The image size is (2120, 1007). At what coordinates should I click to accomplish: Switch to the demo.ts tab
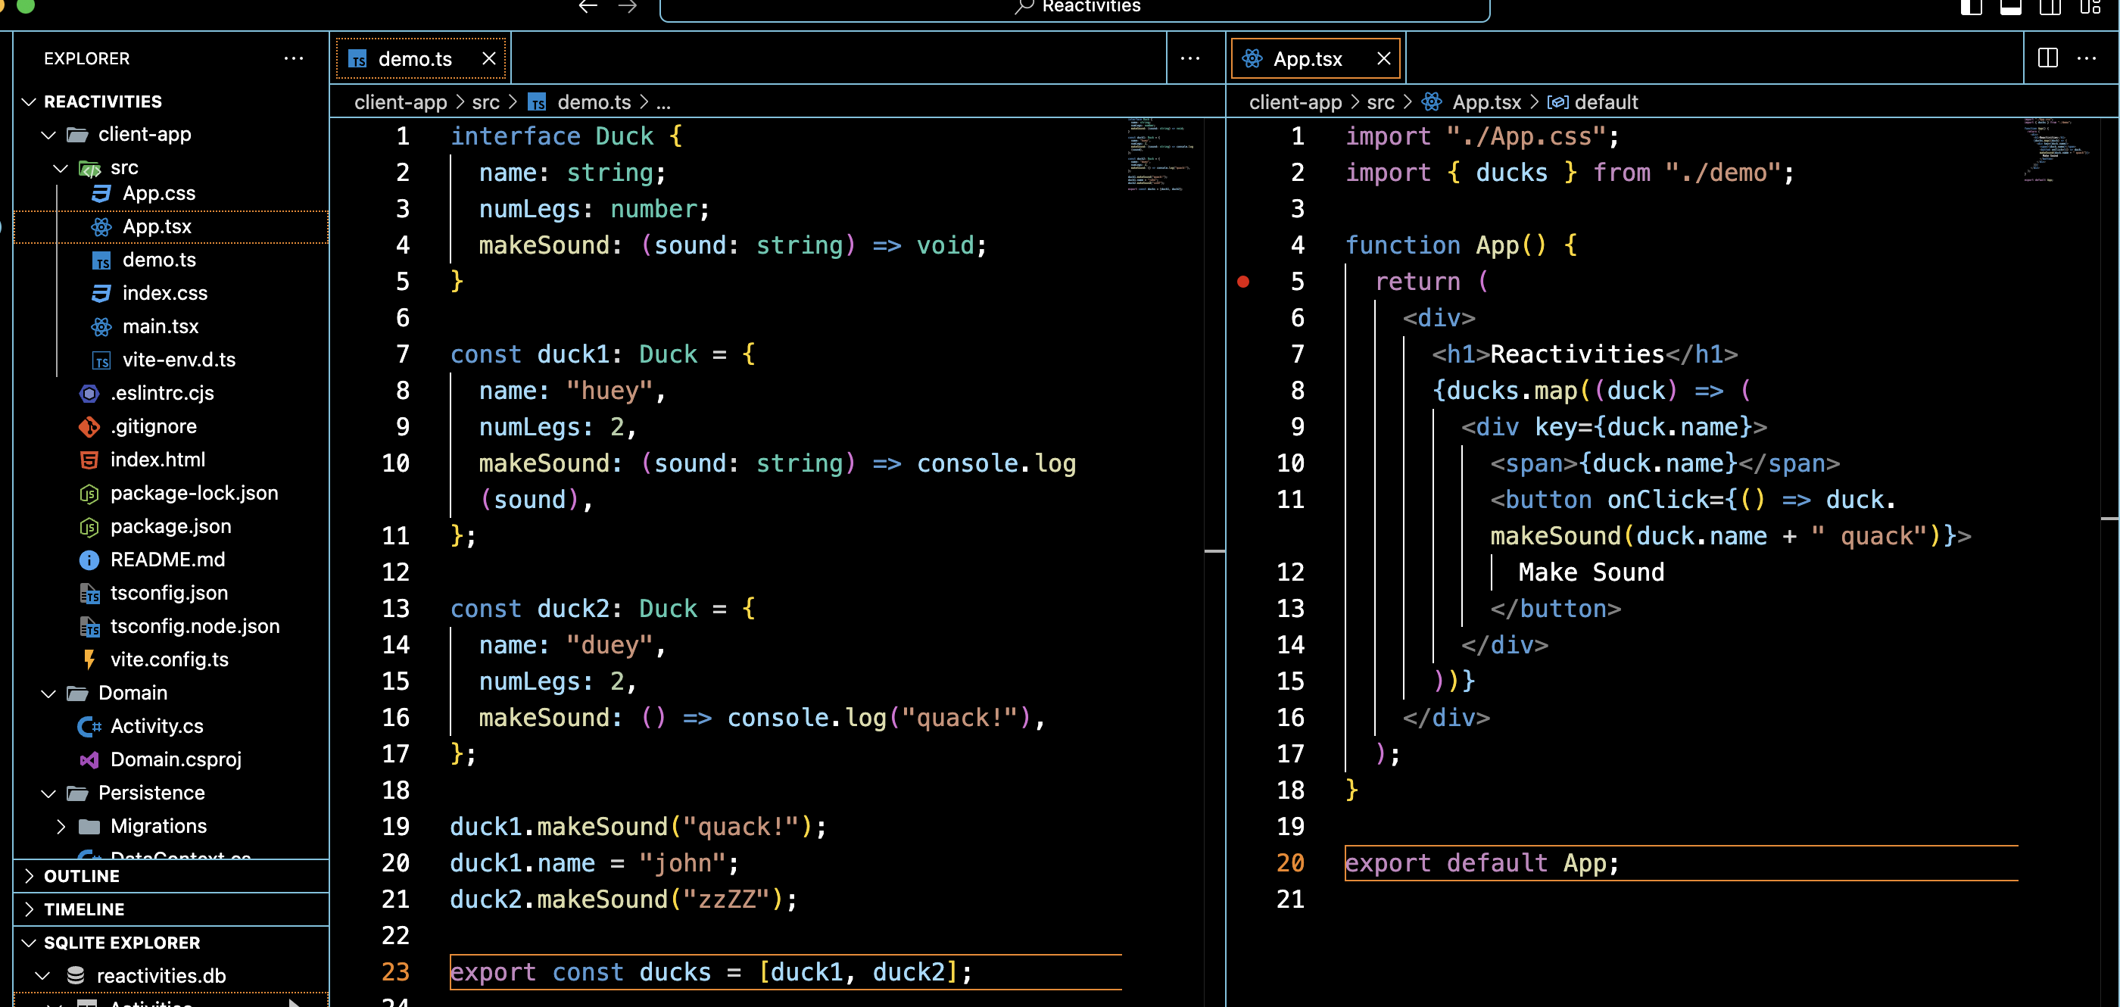click(414, 58)
